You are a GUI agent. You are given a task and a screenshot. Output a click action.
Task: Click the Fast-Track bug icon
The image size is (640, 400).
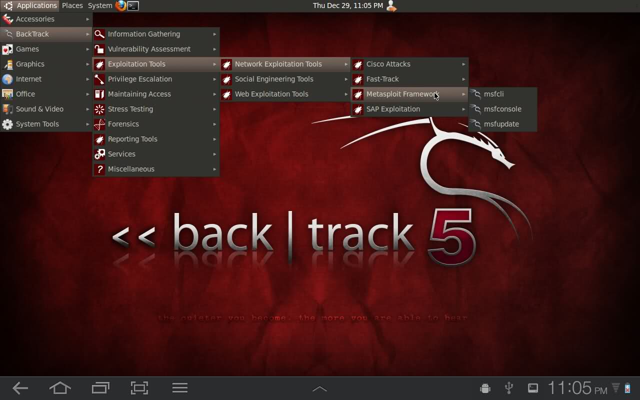tap(358, 79)
